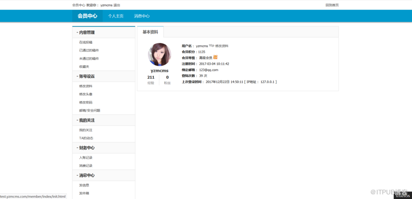Click the 会员积分 value 1135
This screenshot has height=199, width=412.
pyautogui.click(x=202, y=52)
